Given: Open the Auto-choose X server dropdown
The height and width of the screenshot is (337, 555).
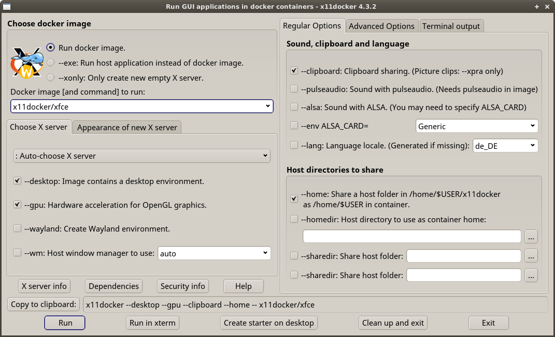Looking at the screenshot, I should click(x=142, y=156).
